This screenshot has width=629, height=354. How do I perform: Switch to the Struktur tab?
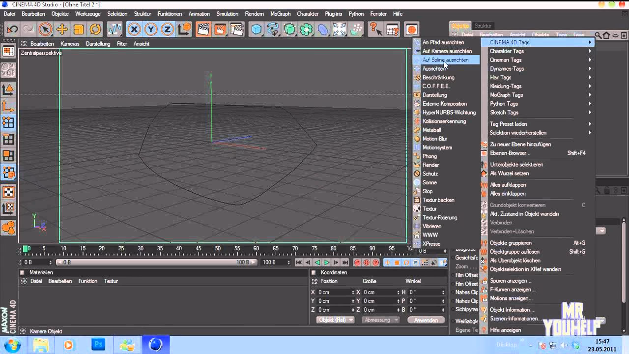pos(483,26)
